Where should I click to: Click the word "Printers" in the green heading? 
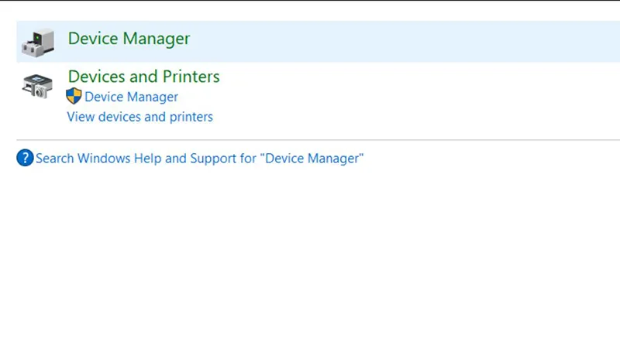pyautogui.click(x=191, y=77)
